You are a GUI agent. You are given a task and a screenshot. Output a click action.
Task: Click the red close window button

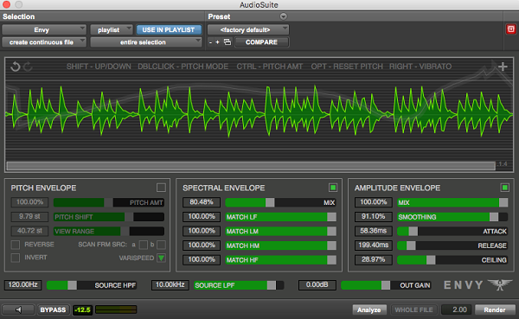(x=6, y=4)
